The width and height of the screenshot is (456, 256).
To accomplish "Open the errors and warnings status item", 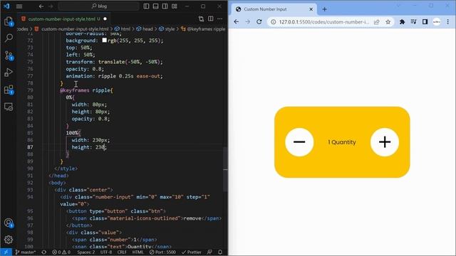I will (x=61, y=252).
